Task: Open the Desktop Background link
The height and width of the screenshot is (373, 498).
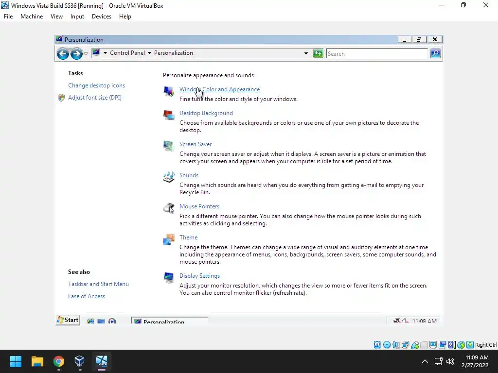Action: [x=206, y=113]
